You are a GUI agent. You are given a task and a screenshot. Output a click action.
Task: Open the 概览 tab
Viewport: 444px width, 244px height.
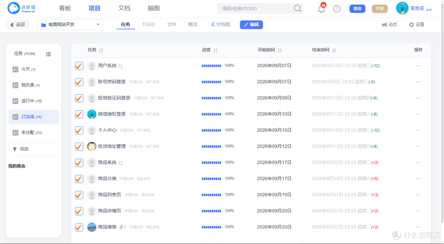pyautogui.click(x=192, y=24)
